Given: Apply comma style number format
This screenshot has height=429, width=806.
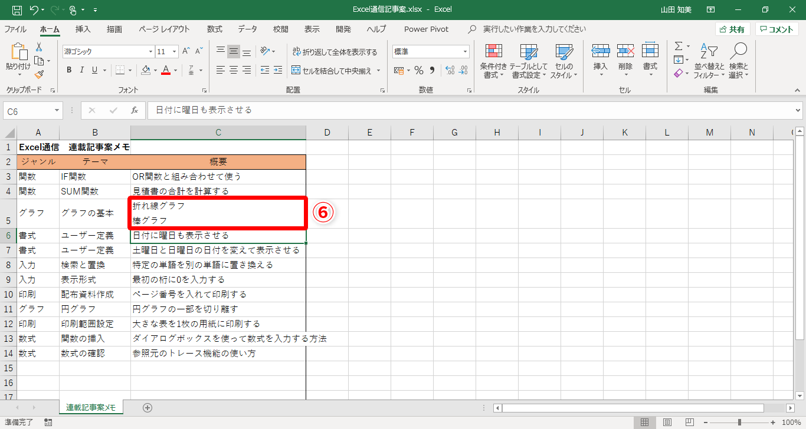Looking at the screenshot, I should tap(432, 70).
